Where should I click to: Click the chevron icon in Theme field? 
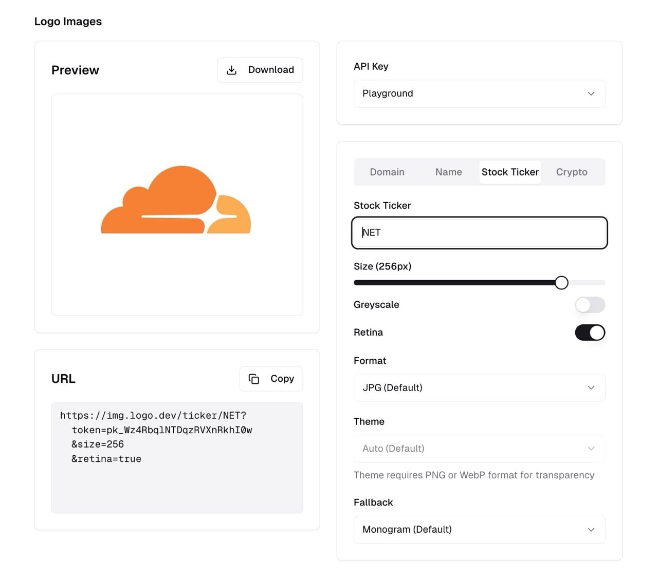tap(591, 449)
